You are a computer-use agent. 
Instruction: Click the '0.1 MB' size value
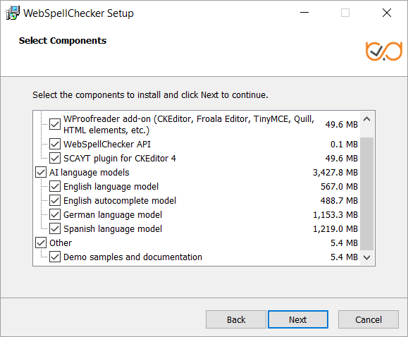pos(344,145)
